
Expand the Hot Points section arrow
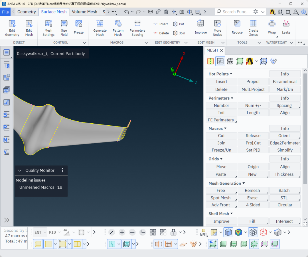231,74
